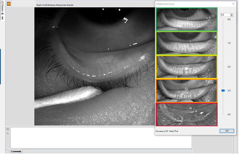Click the green-topped pin icon in sidebar
The height and width of the screenshot is (154, 239).
(x=3, y=18)
